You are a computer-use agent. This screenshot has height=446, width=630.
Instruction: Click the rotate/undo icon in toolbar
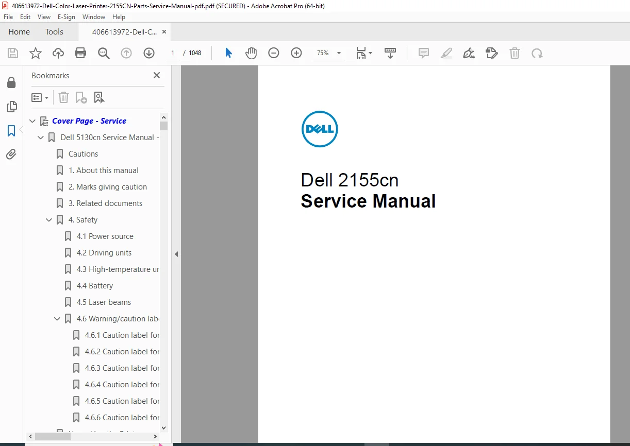point(537,53)
